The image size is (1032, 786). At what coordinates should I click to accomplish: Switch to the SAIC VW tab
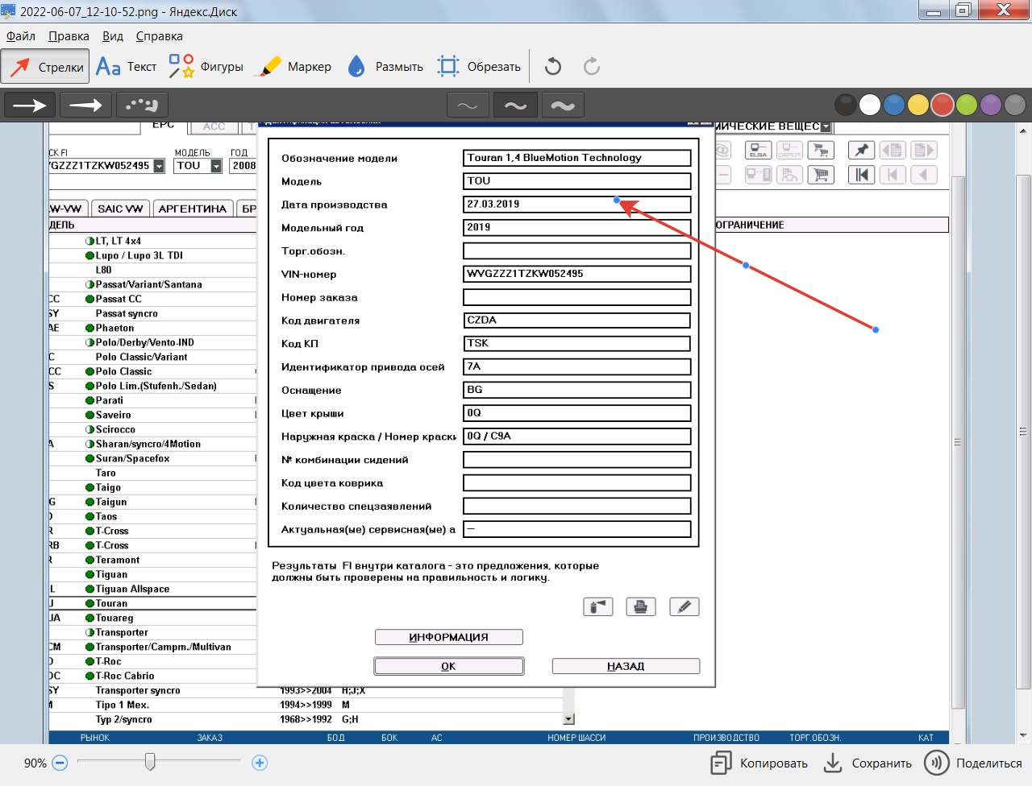[120, 209]
